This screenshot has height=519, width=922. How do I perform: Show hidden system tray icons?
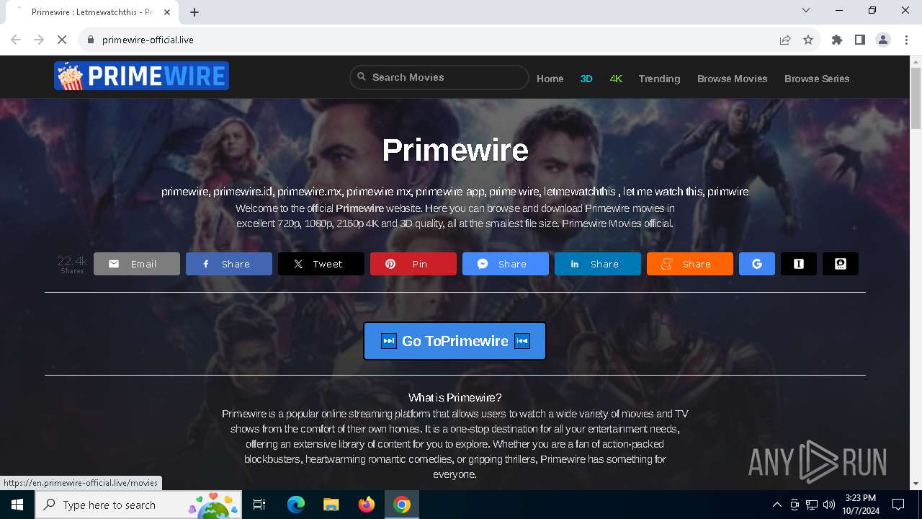click(776, 505)
